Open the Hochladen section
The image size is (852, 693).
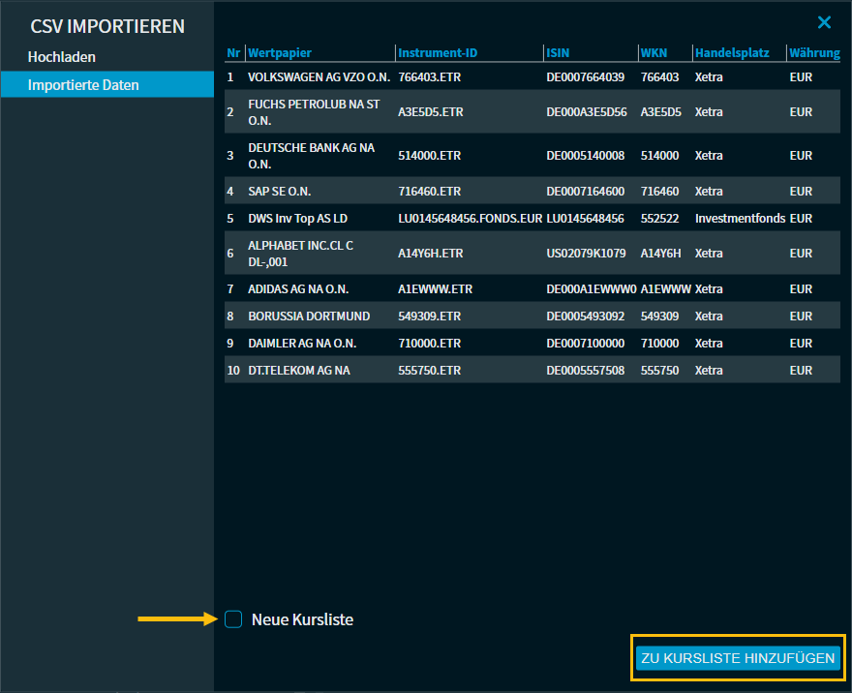point(62,57)
